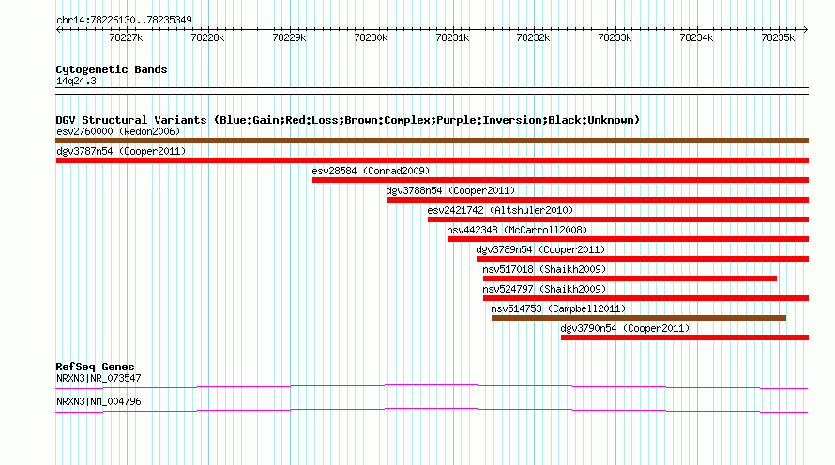Screen dimensions: 835x465
Task: Click the 78230k ruler label
Action: coord(371,37)
